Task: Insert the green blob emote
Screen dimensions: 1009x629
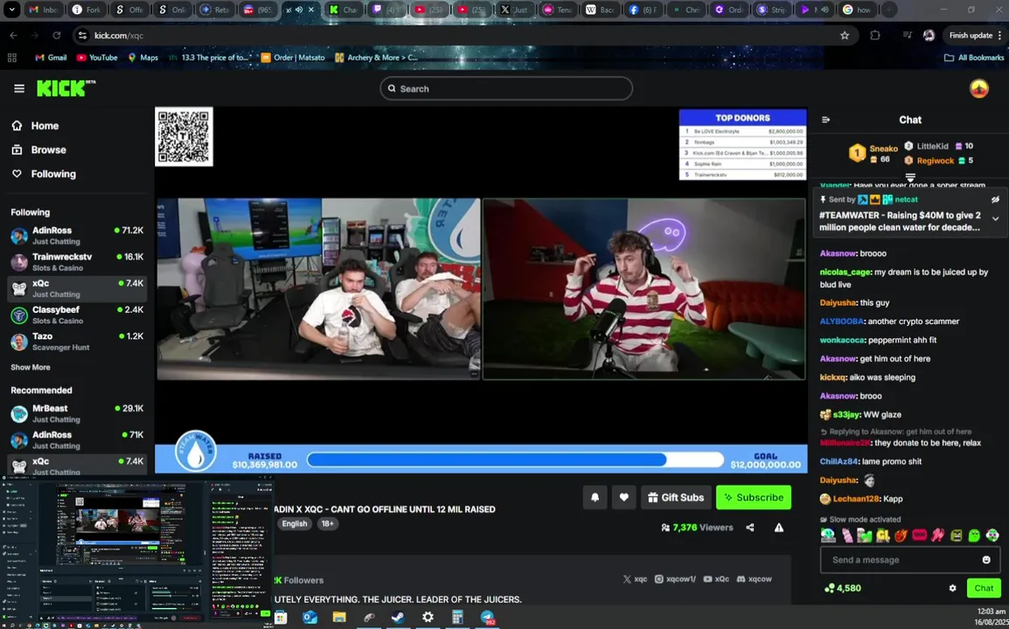Action: (974, 536)
